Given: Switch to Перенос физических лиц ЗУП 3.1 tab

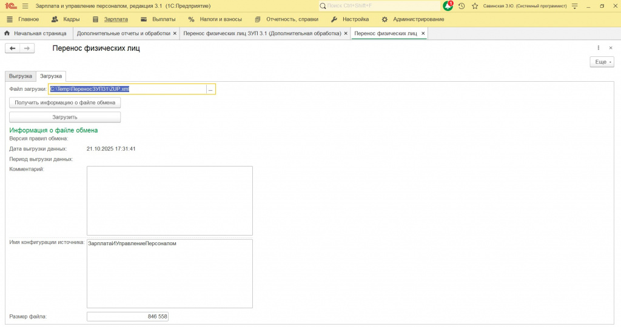Looking at the screenshot, I should (262, 33).
